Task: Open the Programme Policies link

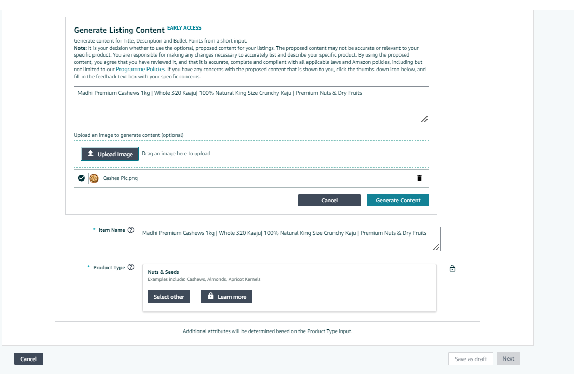Action: [140, 69]
